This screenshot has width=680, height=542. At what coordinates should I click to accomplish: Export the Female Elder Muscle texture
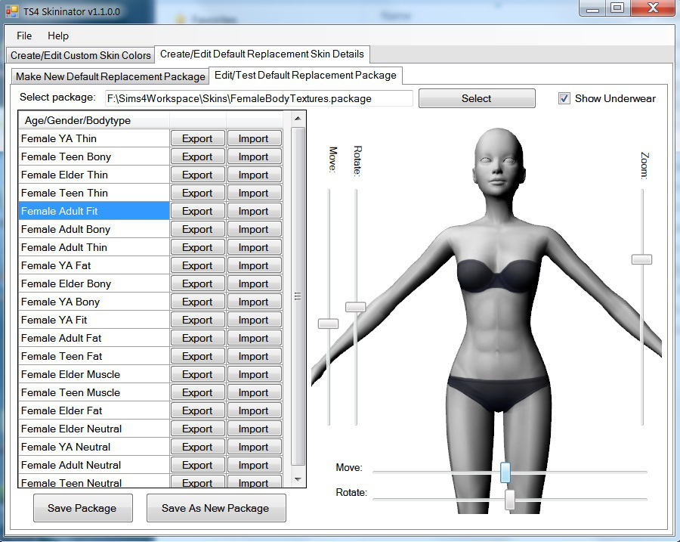[x=197, y=374]
